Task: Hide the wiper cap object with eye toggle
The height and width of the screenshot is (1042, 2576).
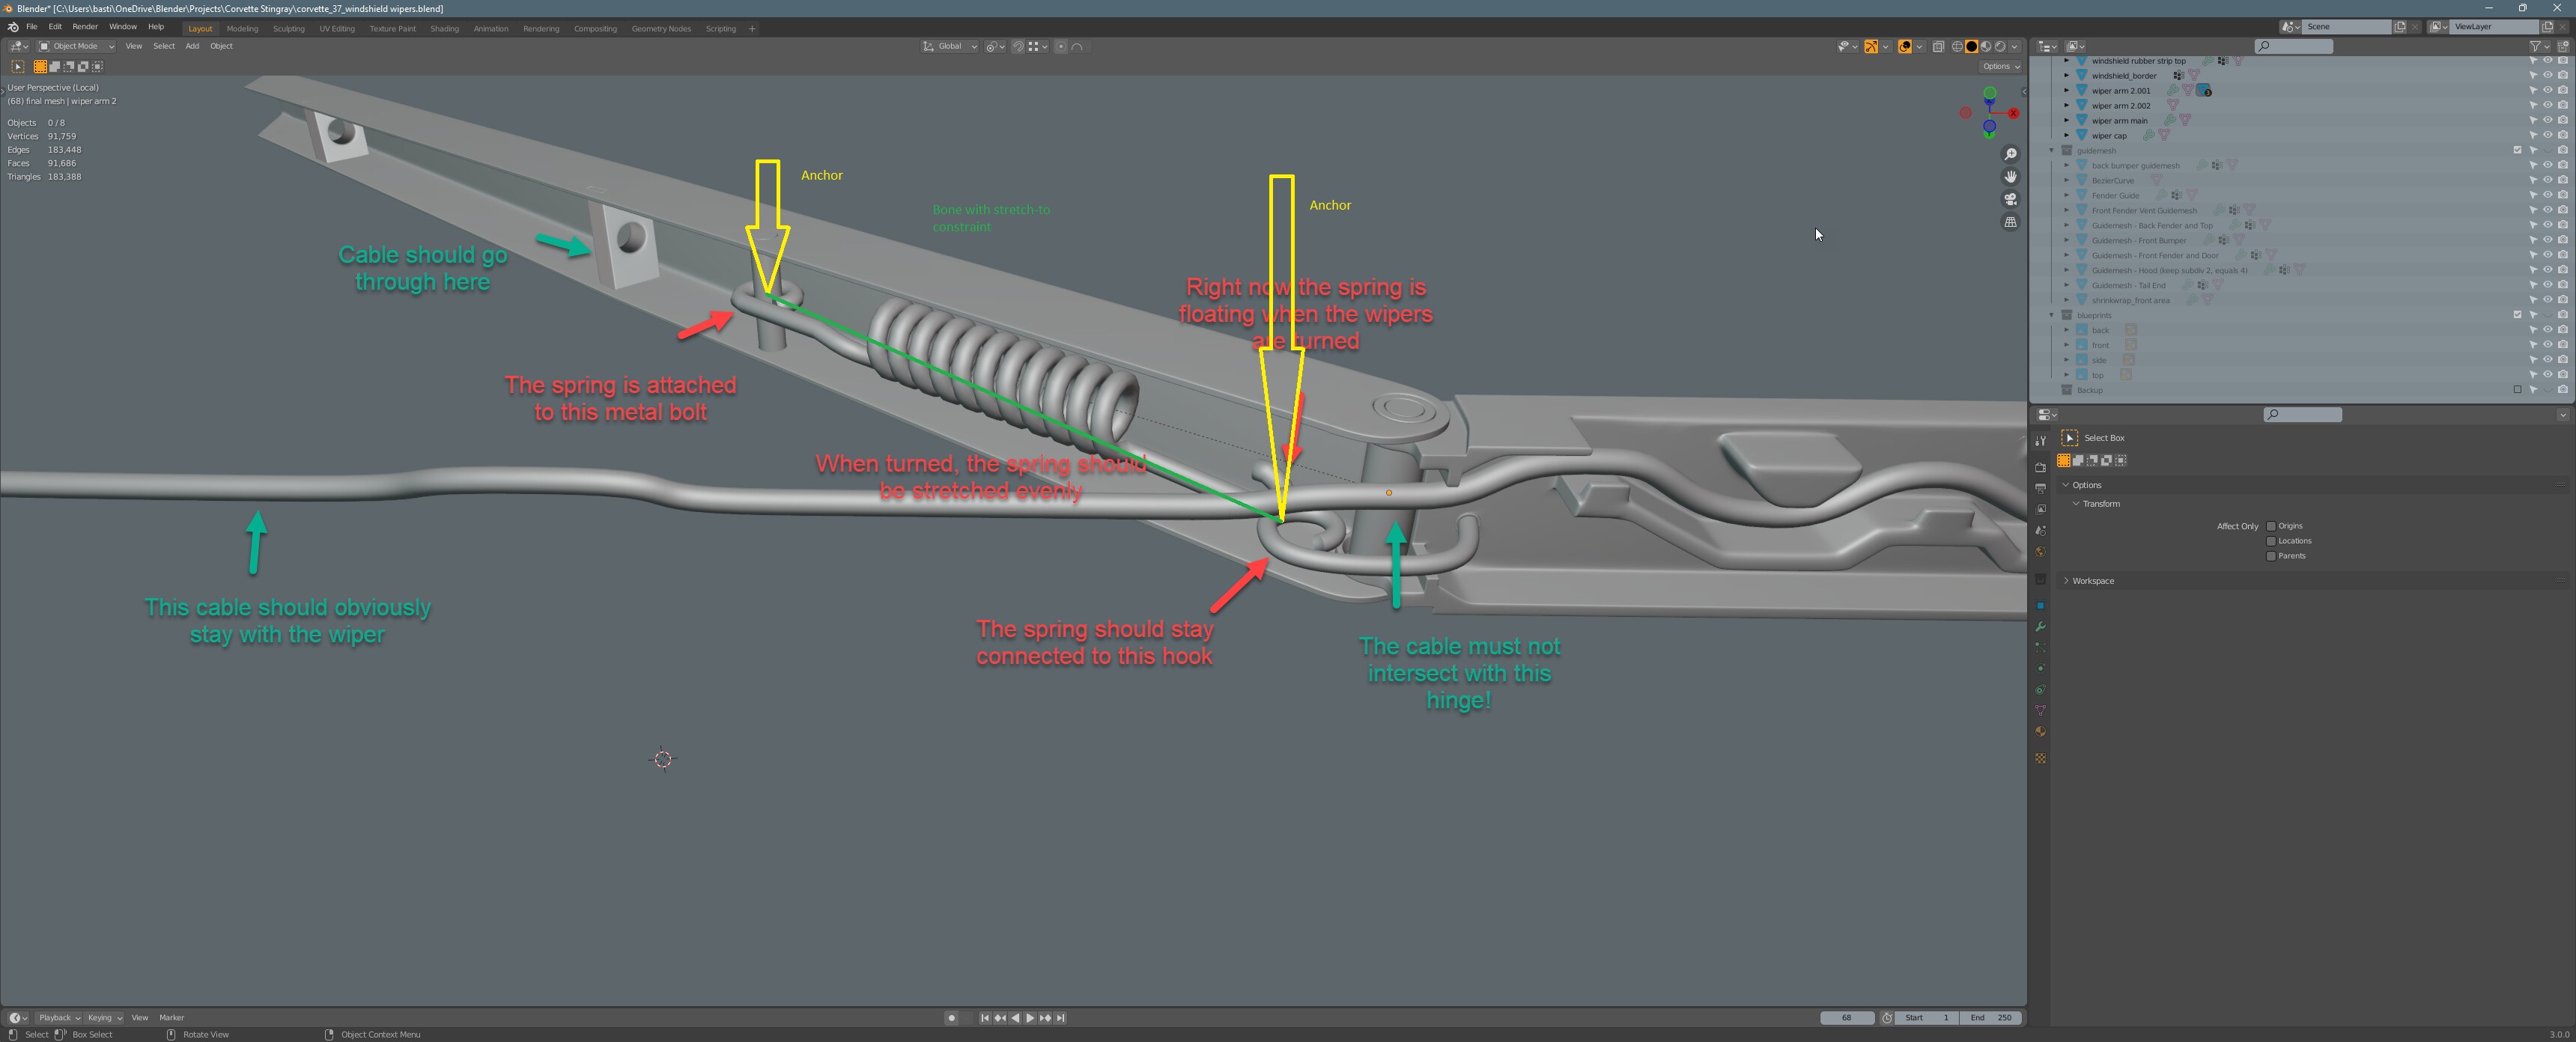Action: pos(2548,135)
